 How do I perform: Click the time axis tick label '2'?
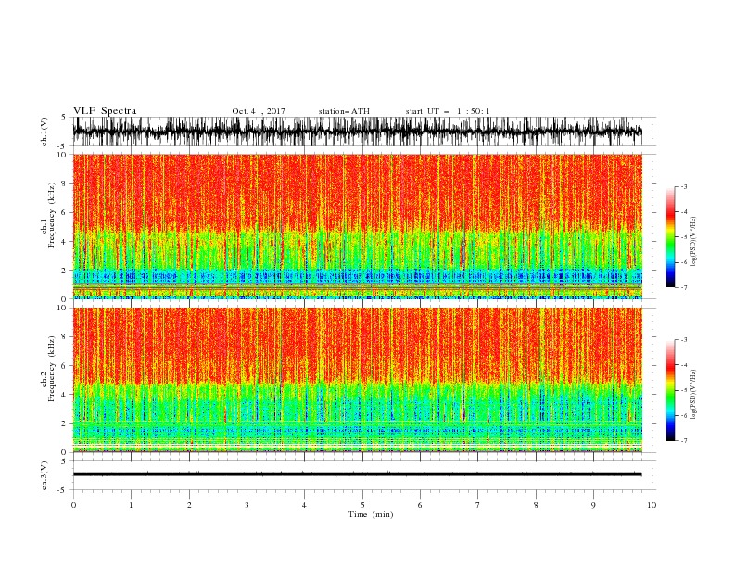click(189, 505)
